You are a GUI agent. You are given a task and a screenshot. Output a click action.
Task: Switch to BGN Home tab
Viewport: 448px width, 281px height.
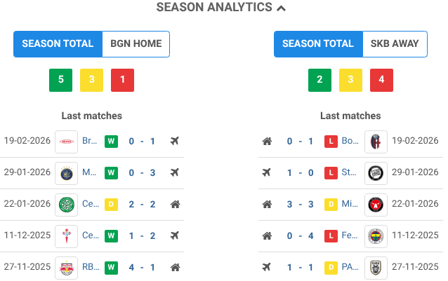pyautogui.click(x=136, y=43)
